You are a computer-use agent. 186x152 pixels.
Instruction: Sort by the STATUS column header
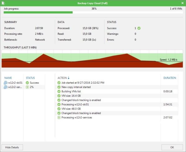30,78
